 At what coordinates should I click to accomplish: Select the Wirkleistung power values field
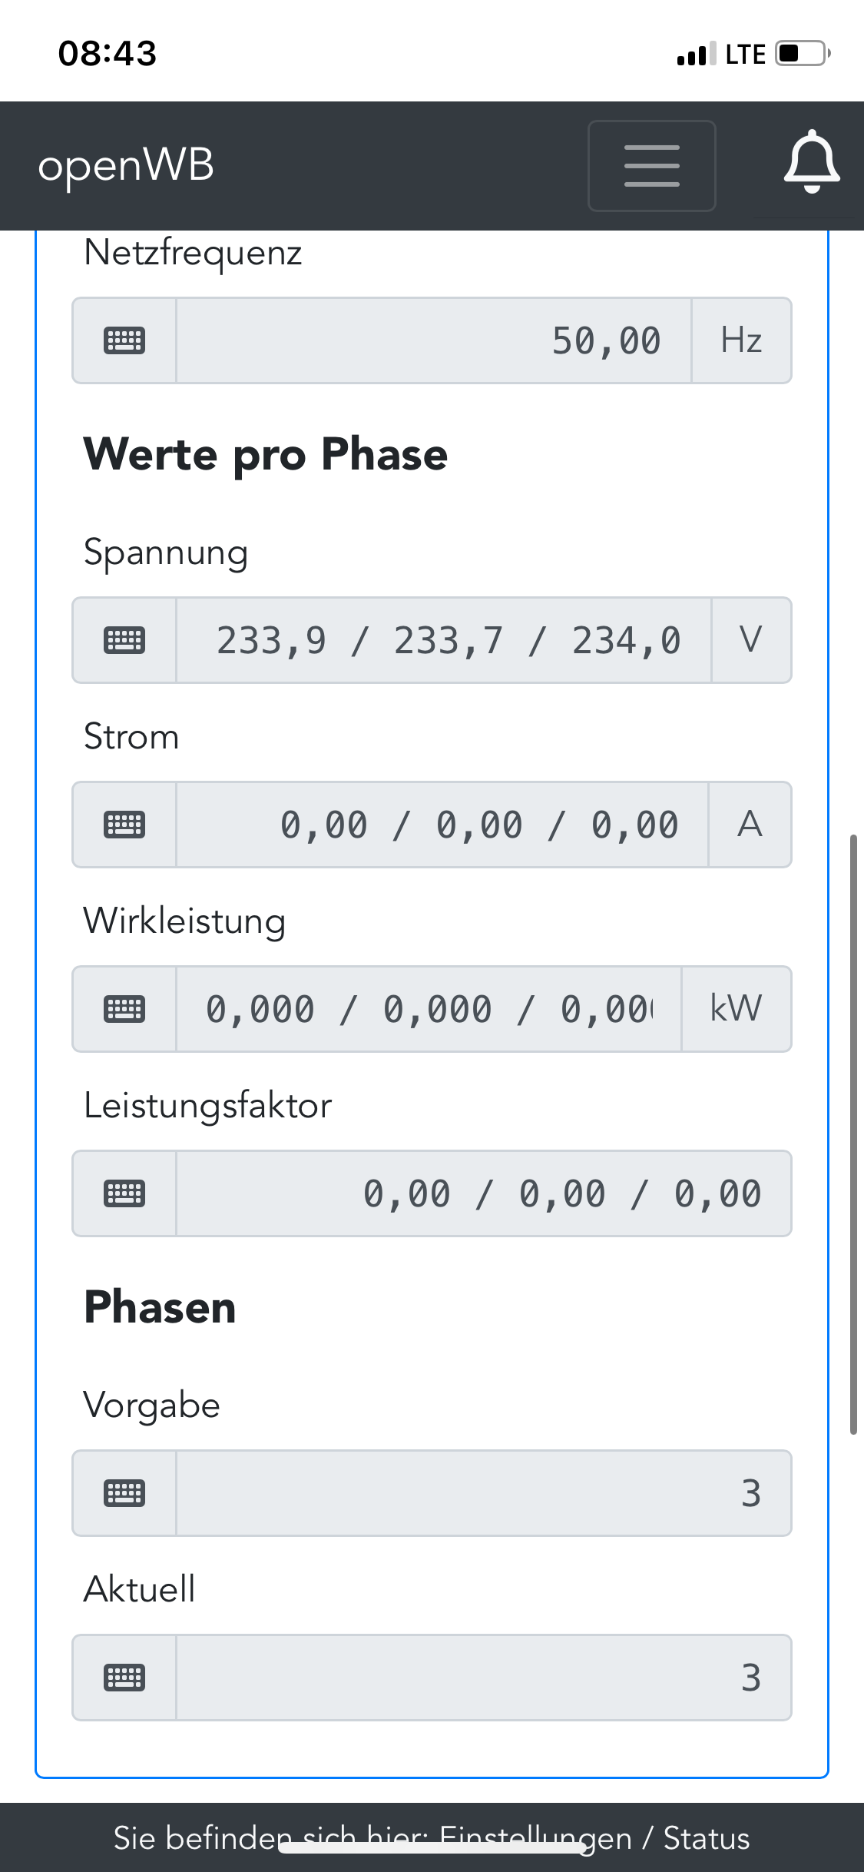[429, 1009]
